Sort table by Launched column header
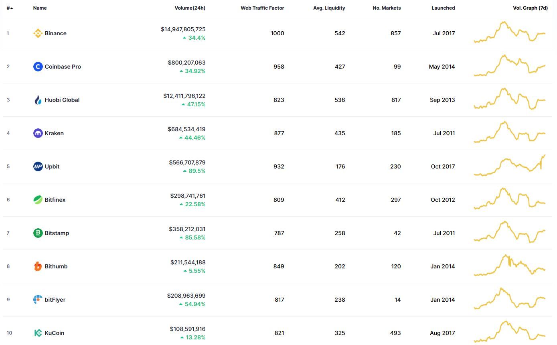This screenshot has width=557, height=345. click(443, 8)
